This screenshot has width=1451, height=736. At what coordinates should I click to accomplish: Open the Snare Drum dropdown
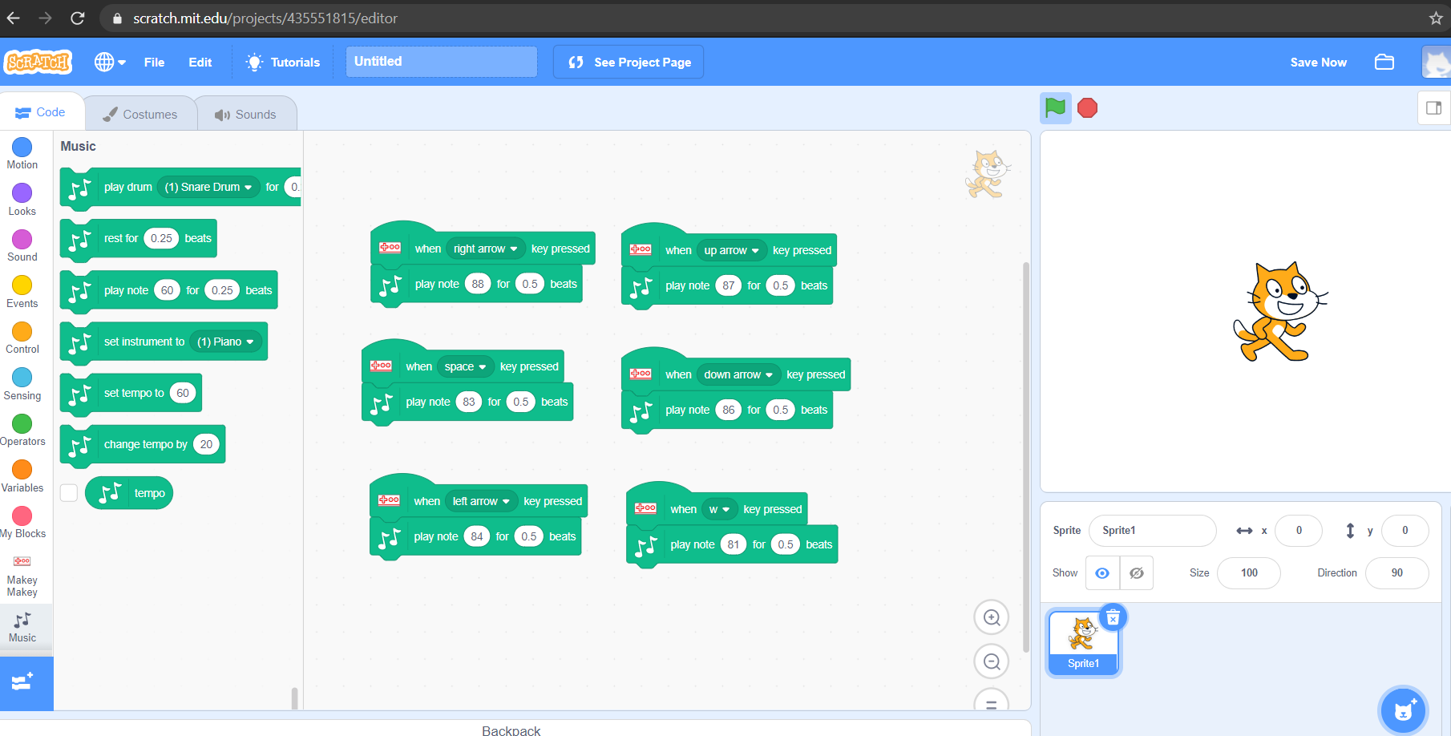208,187
